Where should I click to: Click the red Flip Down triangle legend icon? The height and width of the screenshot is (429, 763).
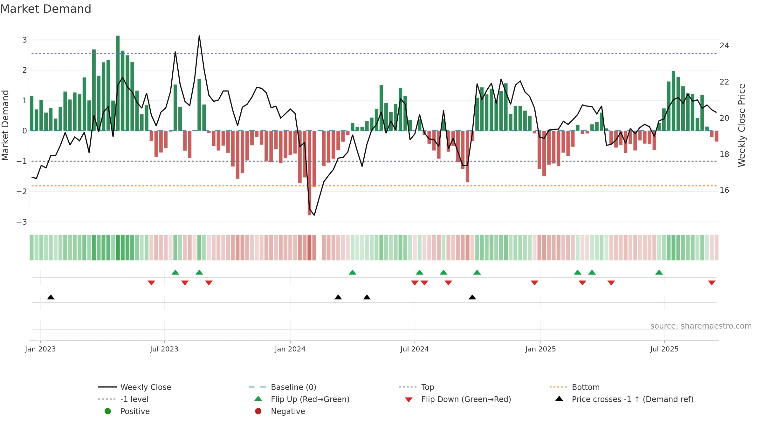(409, 400)
